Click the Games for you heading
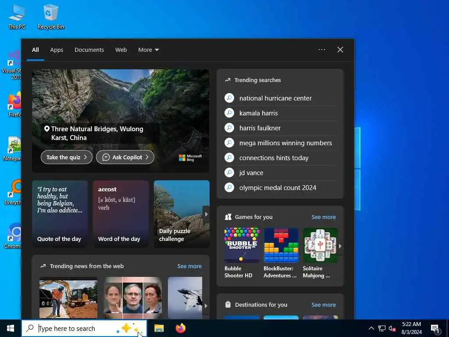The width and height of the screenshot is (449, 337). click(x=254, y=217)
